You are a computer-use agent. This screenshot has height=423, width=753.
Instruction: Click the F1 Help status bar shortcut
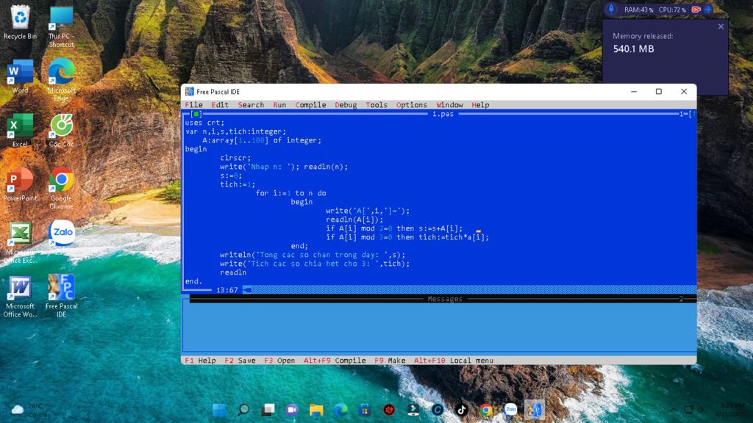200,361
